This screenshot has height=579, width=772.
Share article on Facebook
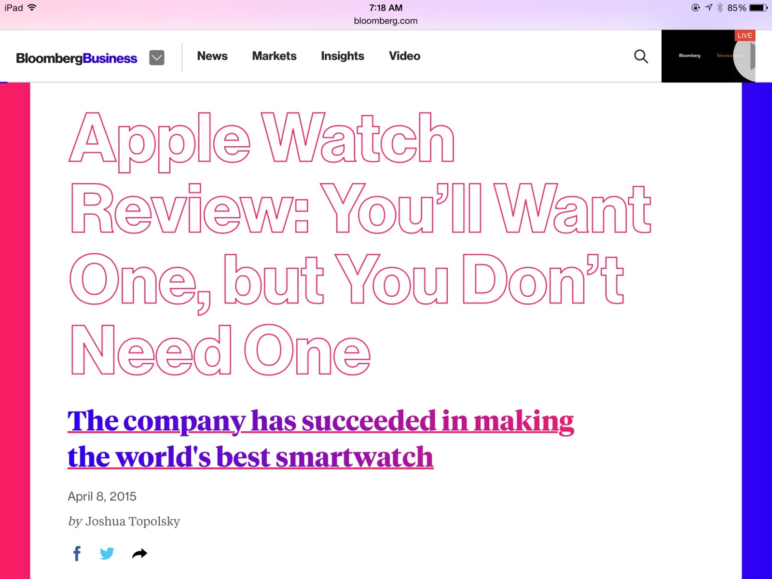(x=77, y=553)
